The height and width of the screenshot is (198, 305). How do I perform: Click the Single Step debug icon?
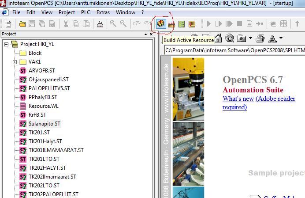219,24
